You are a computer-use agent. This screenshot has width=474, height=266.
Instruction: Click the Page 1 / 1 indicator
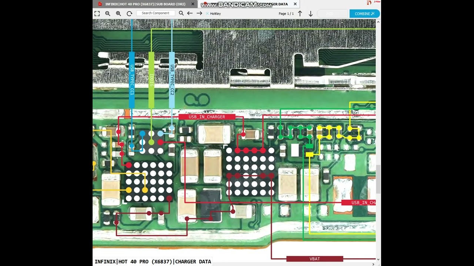coord(286,14)
